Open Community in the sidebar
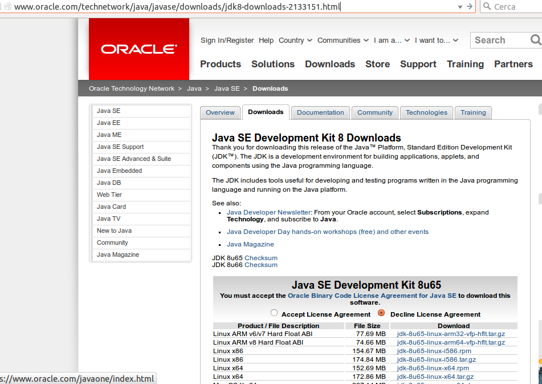The width and height of the screenshot is (542, 384). click(x=141, y=243)
